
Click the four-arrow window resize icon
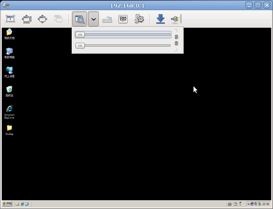pyautogui.click(x=42, y=19)
